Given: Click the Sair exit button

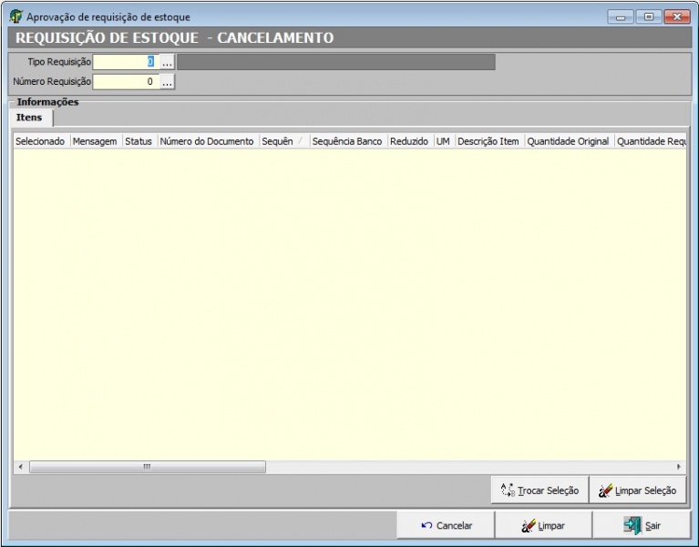Looking at the screenshot, I should [x=642, y=525].
